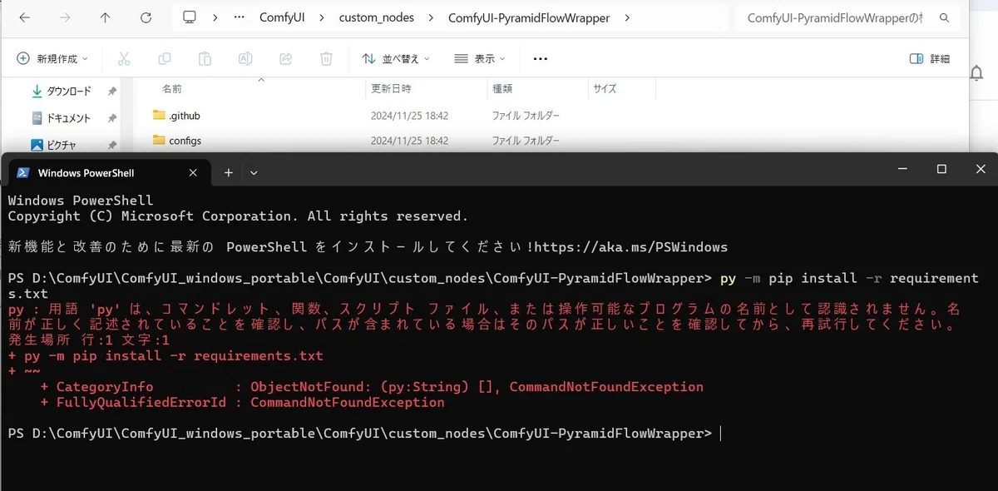Expand chevron after ComfyUI-PyramidFlowWrapper breadcrumb

coord(627,17)
